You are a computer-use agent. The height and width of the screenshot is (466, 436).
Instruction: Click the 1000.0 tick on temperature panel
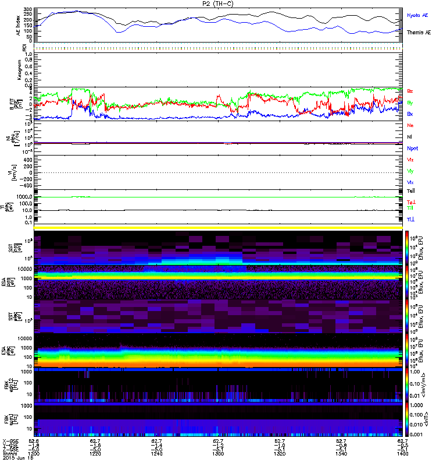[x=24, y=197]
